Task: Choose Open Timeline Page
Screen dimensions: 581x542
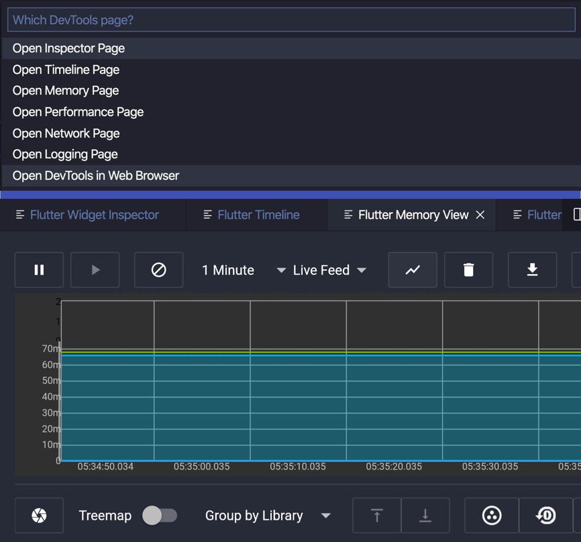Action: [291, 70]
